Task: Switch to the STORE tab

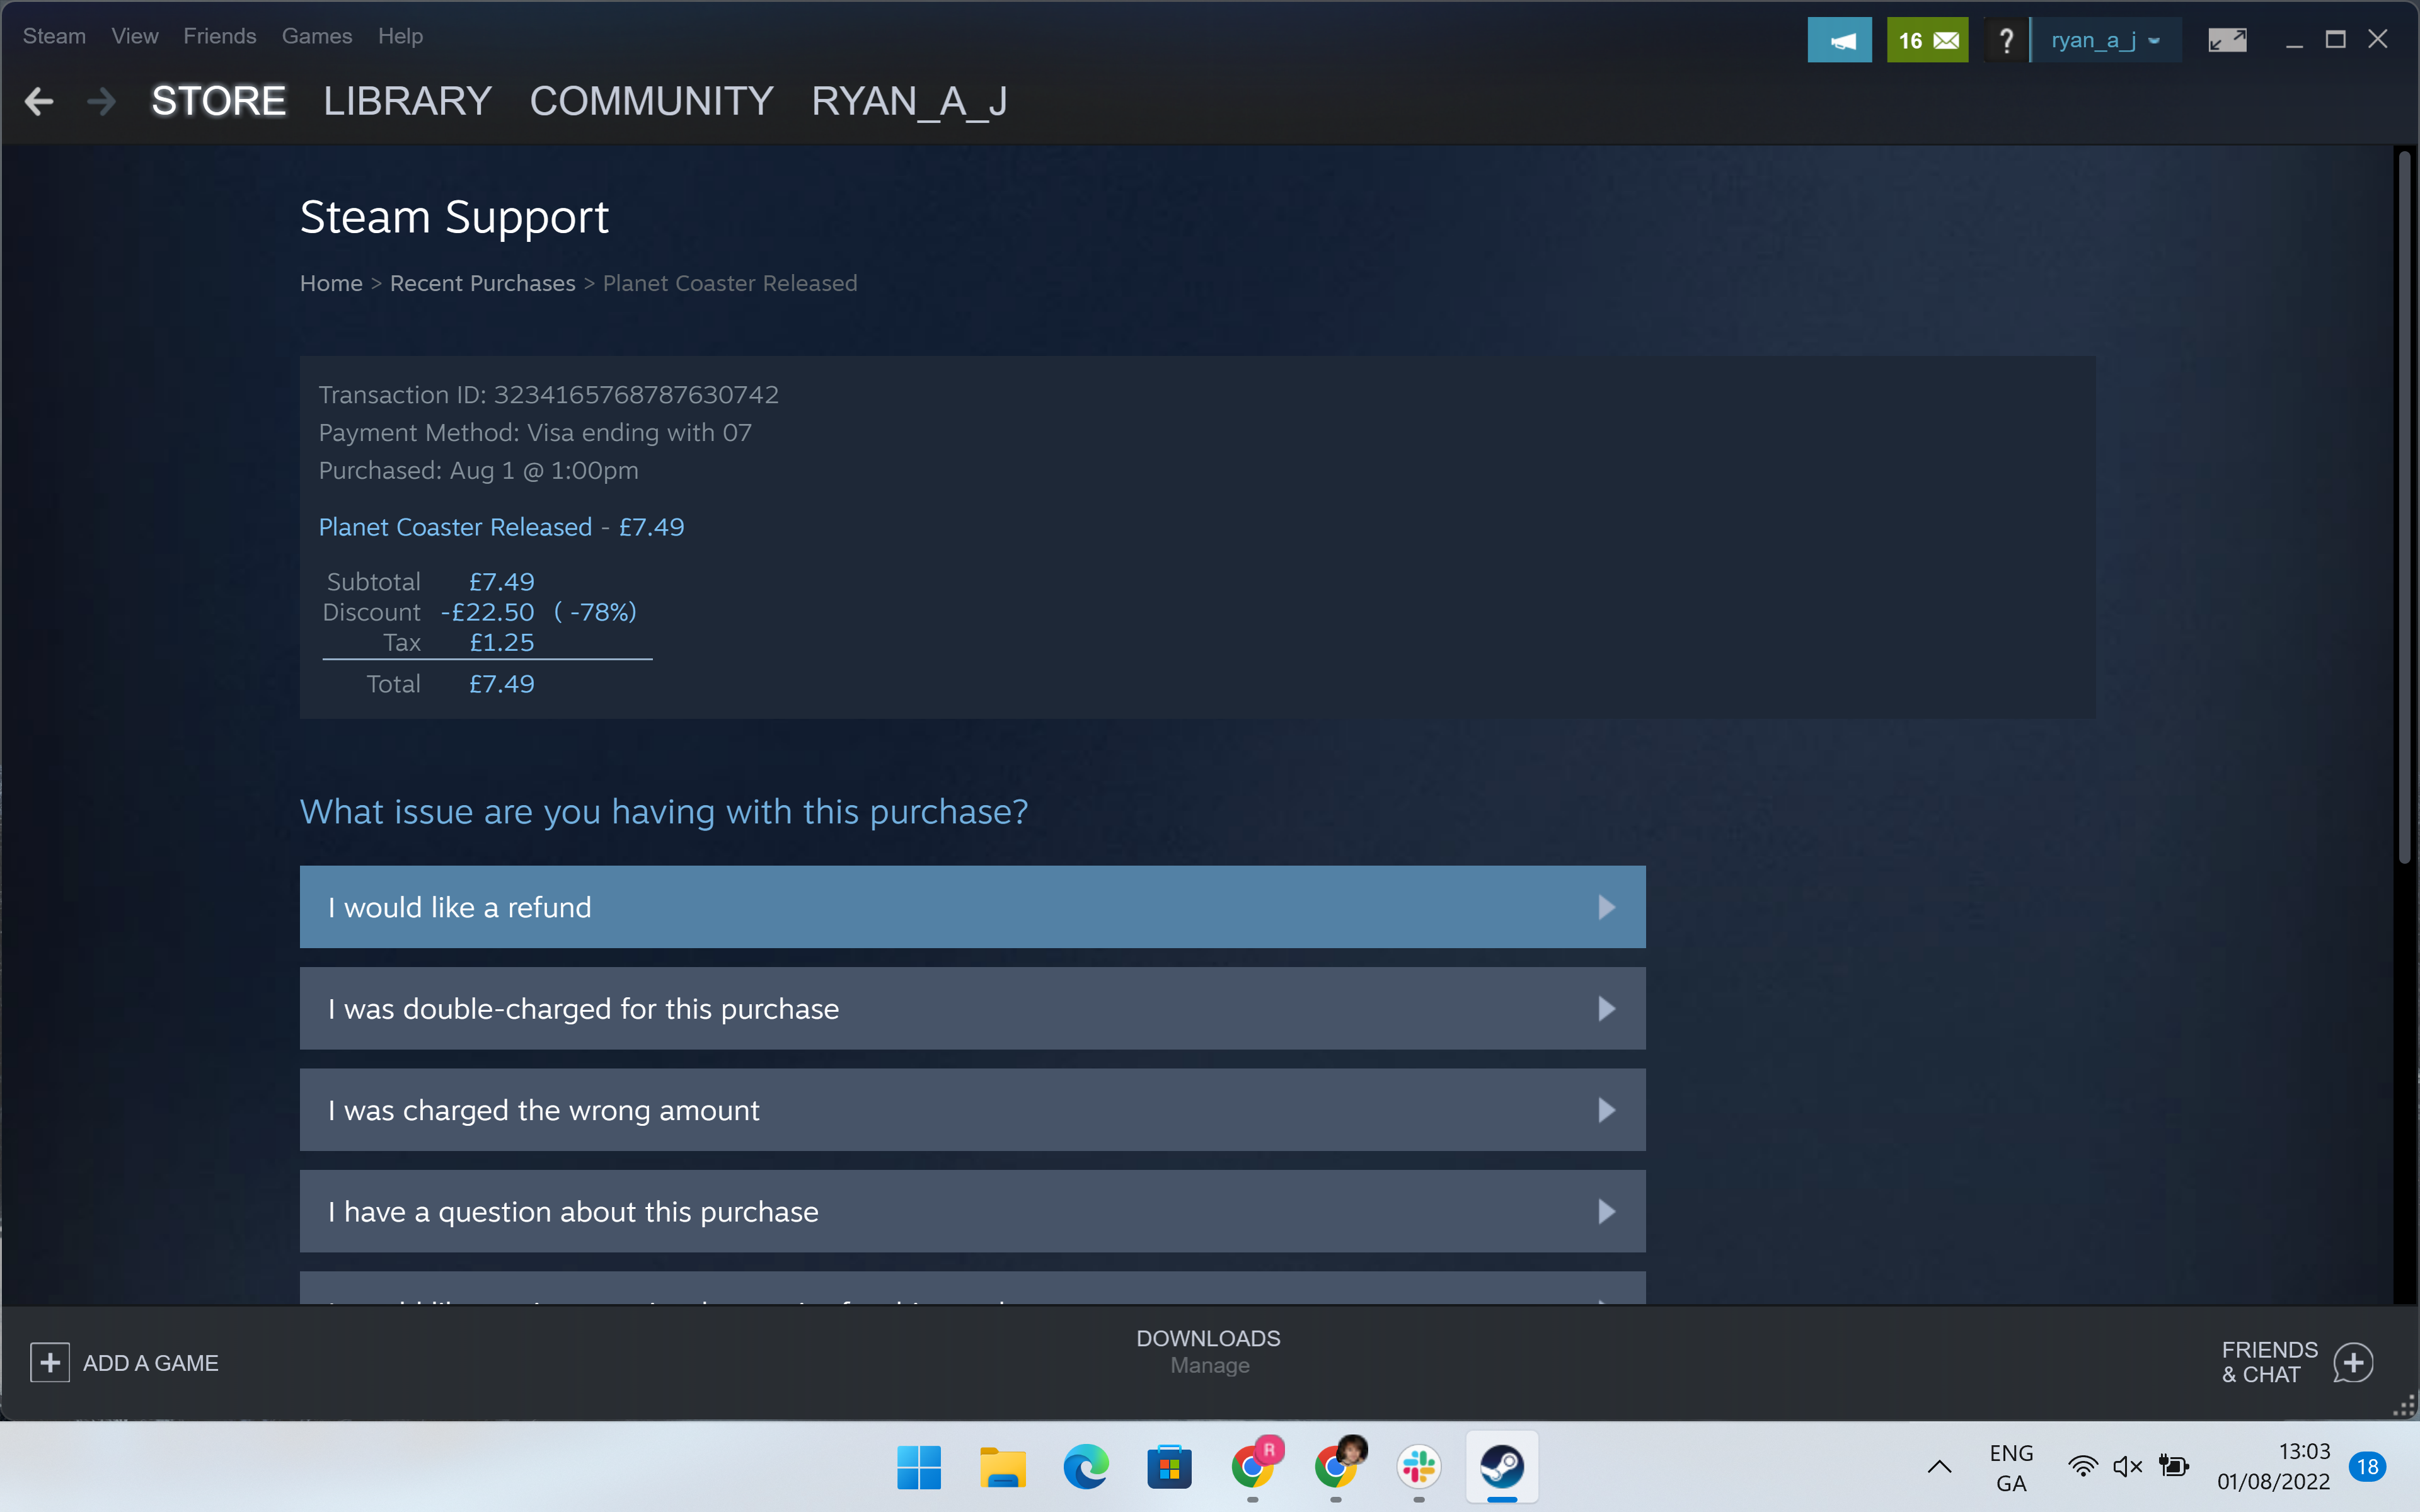Action: tap(218, 101)
